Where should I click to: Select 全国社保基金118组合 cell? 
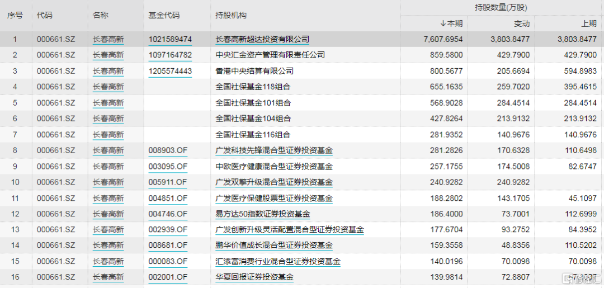tap(253, 87)
